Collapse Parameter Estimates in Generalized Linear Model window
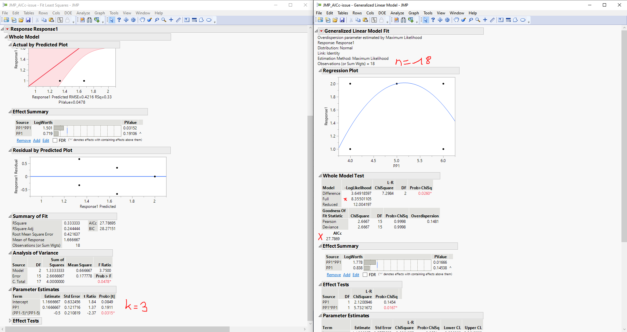 click(x=320, y=316)
